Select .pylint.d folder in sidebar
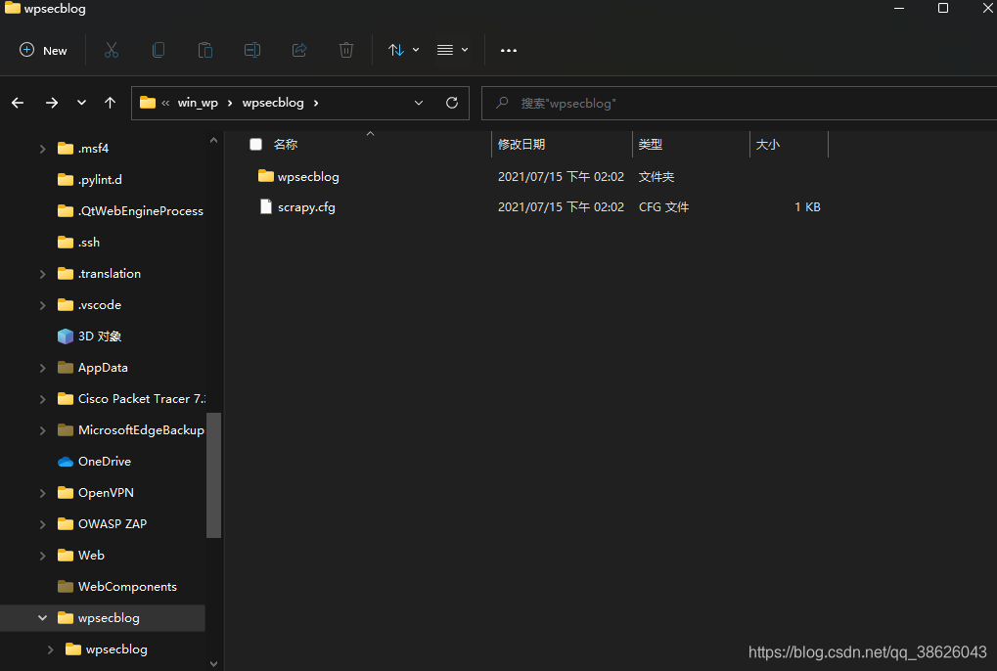 (100, 180)
